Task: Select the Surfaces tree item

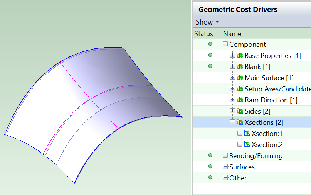Action: tap(242, 167)
